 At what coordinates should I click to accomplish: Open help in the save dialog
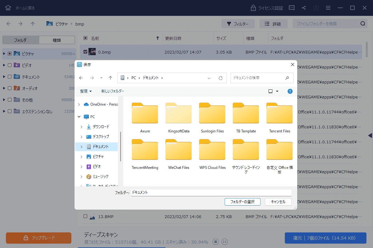click(290, 91)
